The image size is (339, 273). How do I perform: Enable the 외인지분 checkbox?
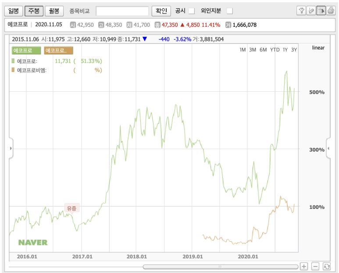pyautogui.click(x=230, y=11)
